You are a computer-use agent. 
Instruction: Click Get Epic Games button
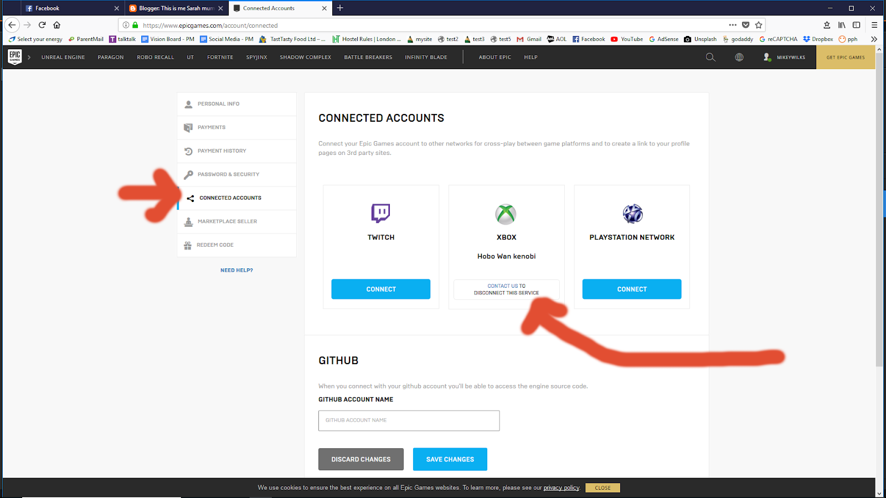(846, 57)
